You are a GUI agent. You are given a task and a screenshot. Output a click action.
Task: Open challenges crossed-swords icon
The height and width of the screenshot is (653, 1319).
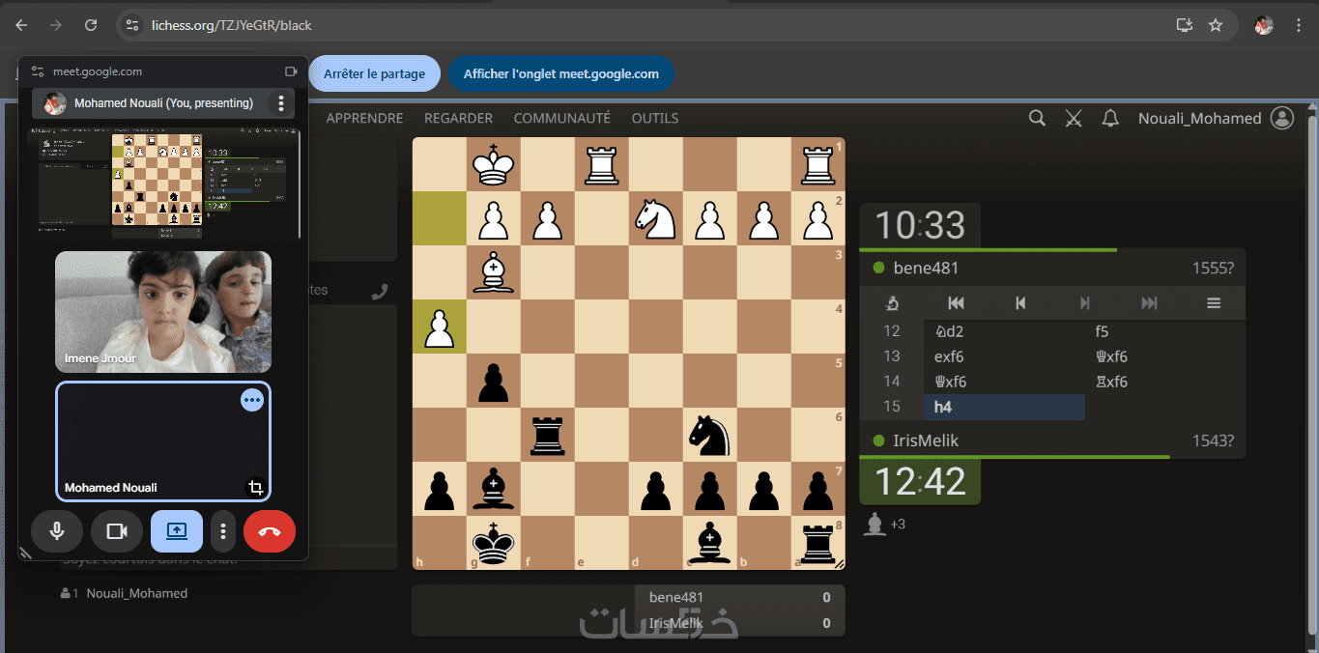tap(1074, 118)
